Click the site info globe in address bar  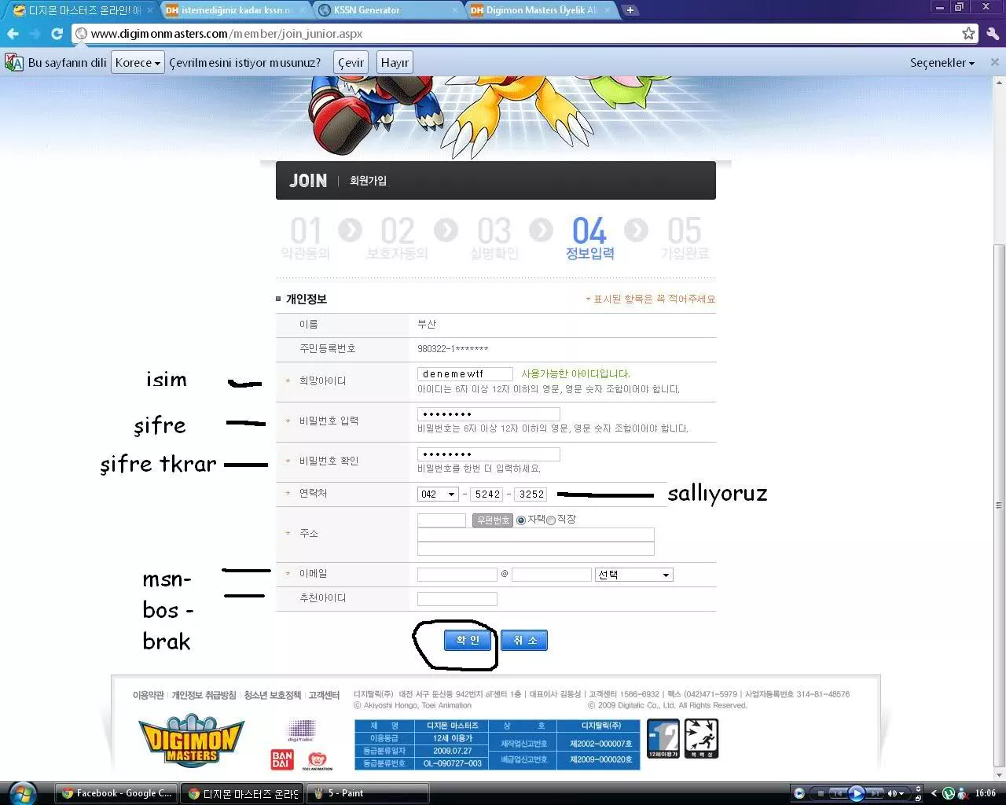(81, 34)
